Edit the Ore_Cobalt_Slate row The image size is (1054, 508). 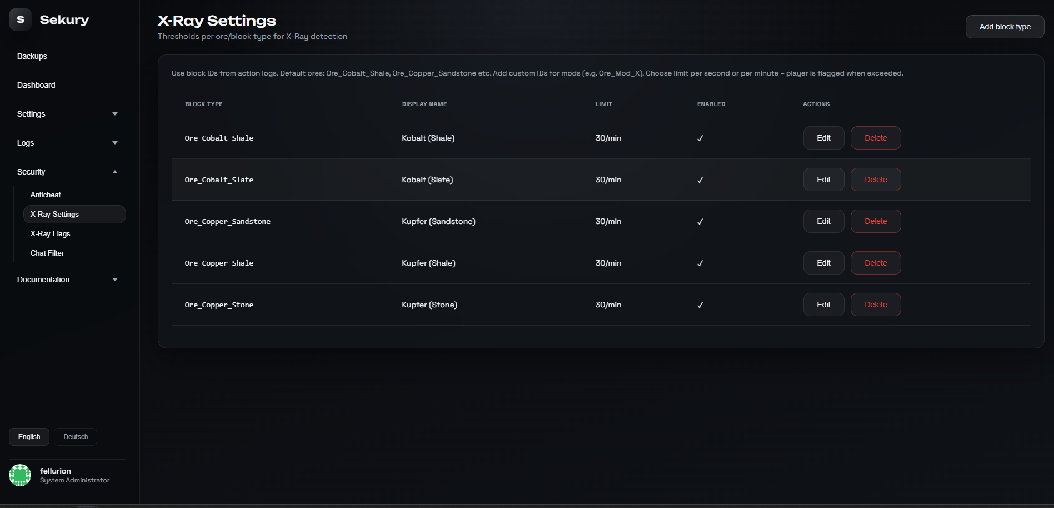823,180
